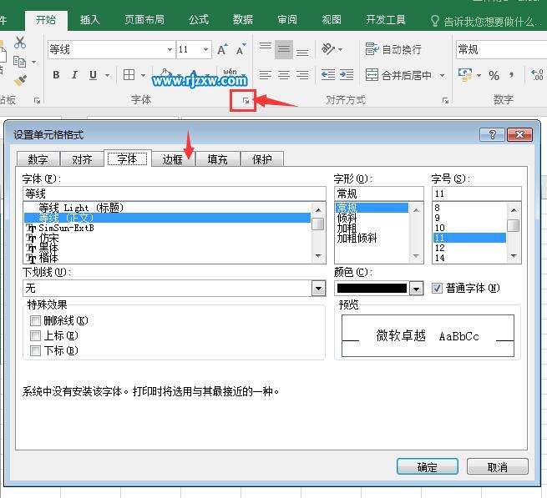The height and width of the screenshot is (498, 547).
Task: Switch to the Border (边框) dialog tab
Action: (x=173, y=159)
